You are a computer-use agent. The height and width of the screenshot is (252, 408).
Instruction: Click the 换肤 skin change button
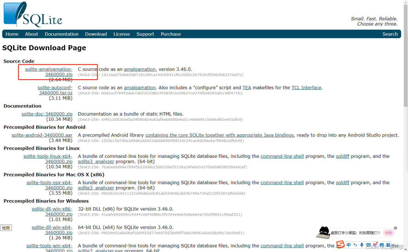pos(388,233)
